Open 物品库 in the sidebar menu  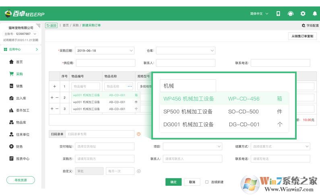tap(21, 123)
